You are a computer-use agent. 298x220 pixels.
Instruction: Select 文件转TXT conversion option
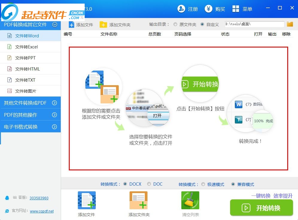[31, 80]
